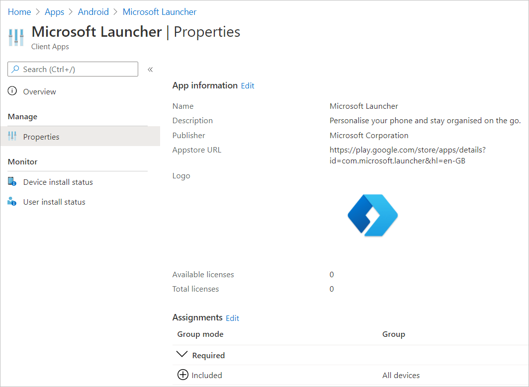This screenshot has height=387, width=529.
Task: Click the Properties sliders icon beside the page title
Action: pyautogui.click(x=16, y=37)
